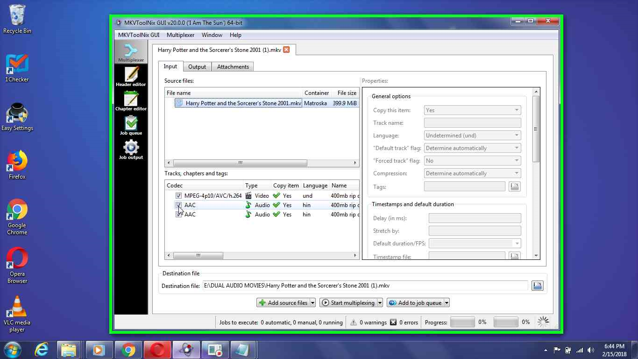The image size is (638, 359).
Task: Select the 1Checker desktop shortcut
Action: tap(17, 68)
